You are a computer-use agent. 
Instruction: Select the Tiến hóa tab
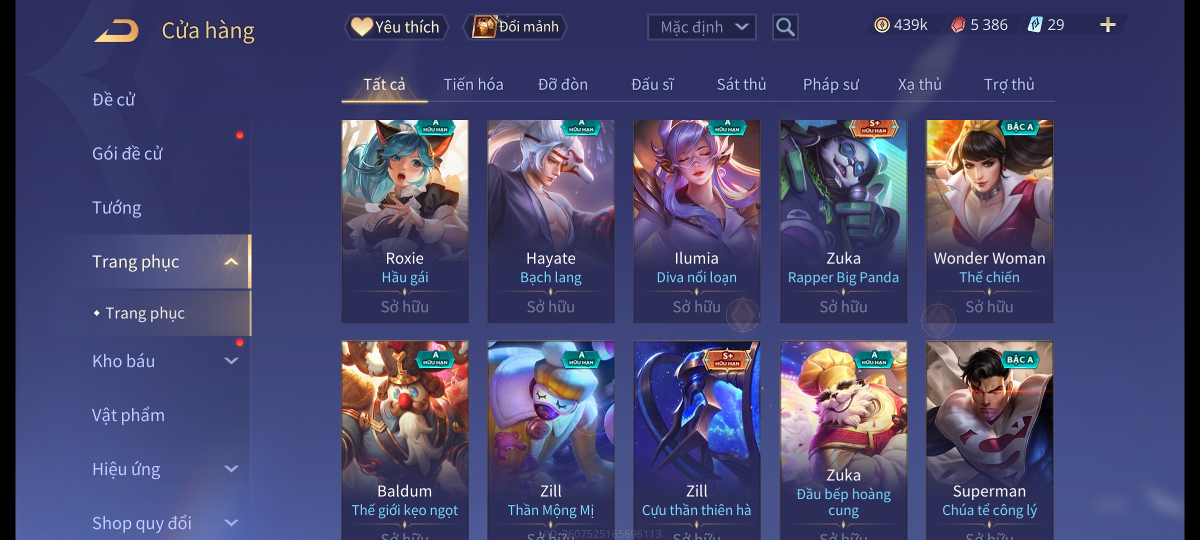click(473, 84)
